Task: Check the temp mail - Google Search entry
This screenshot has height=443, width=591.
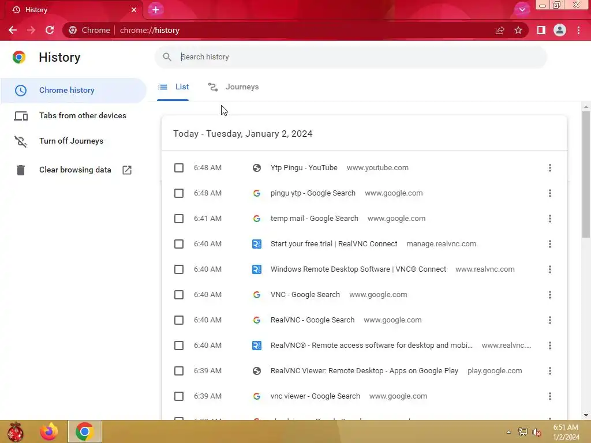Action: pos(179,219)
